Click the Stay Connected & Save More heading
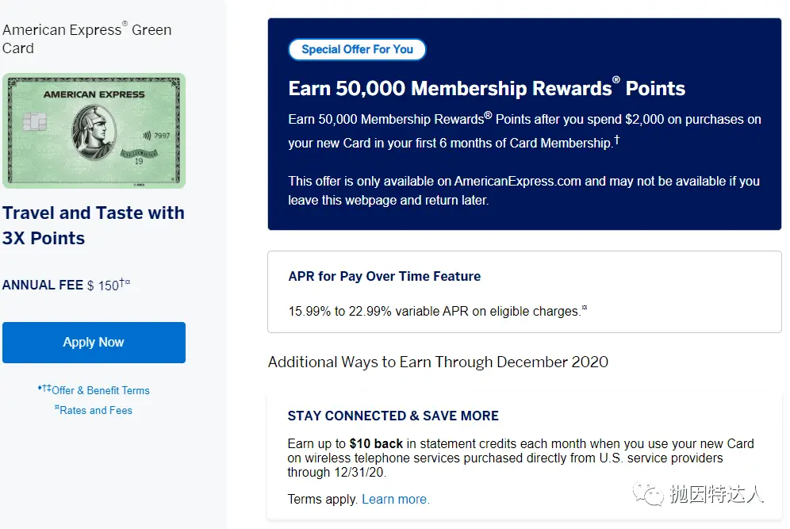This screenshot has height=529, width=790. 393,416
